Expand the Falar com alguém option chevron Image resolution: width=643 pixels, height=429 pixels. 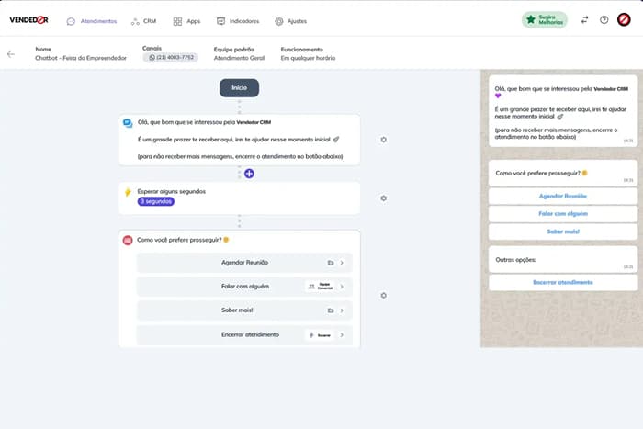(x=342, y=287)
